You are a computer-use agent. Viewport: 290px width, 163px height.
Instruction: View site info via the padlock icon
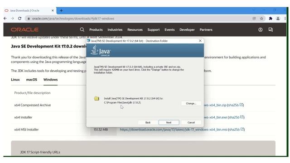(x=29, y=19)
